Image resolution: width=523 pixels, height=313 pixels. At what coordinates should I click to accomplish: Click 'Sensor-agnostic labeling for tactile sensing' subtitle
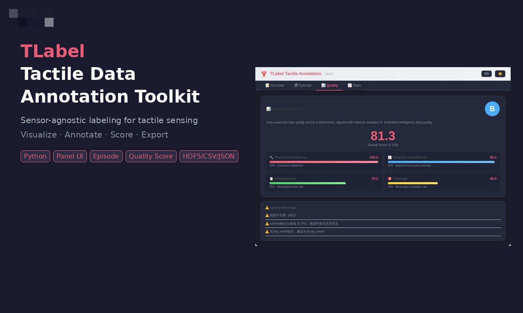click(x=109, y=120)
